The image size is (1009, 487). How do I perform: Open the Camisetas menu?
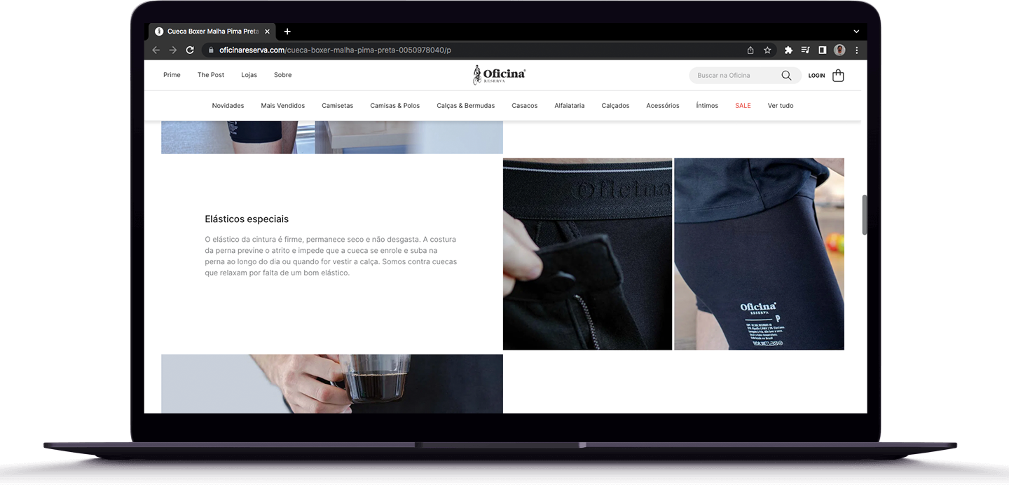(x=338, y=106)
